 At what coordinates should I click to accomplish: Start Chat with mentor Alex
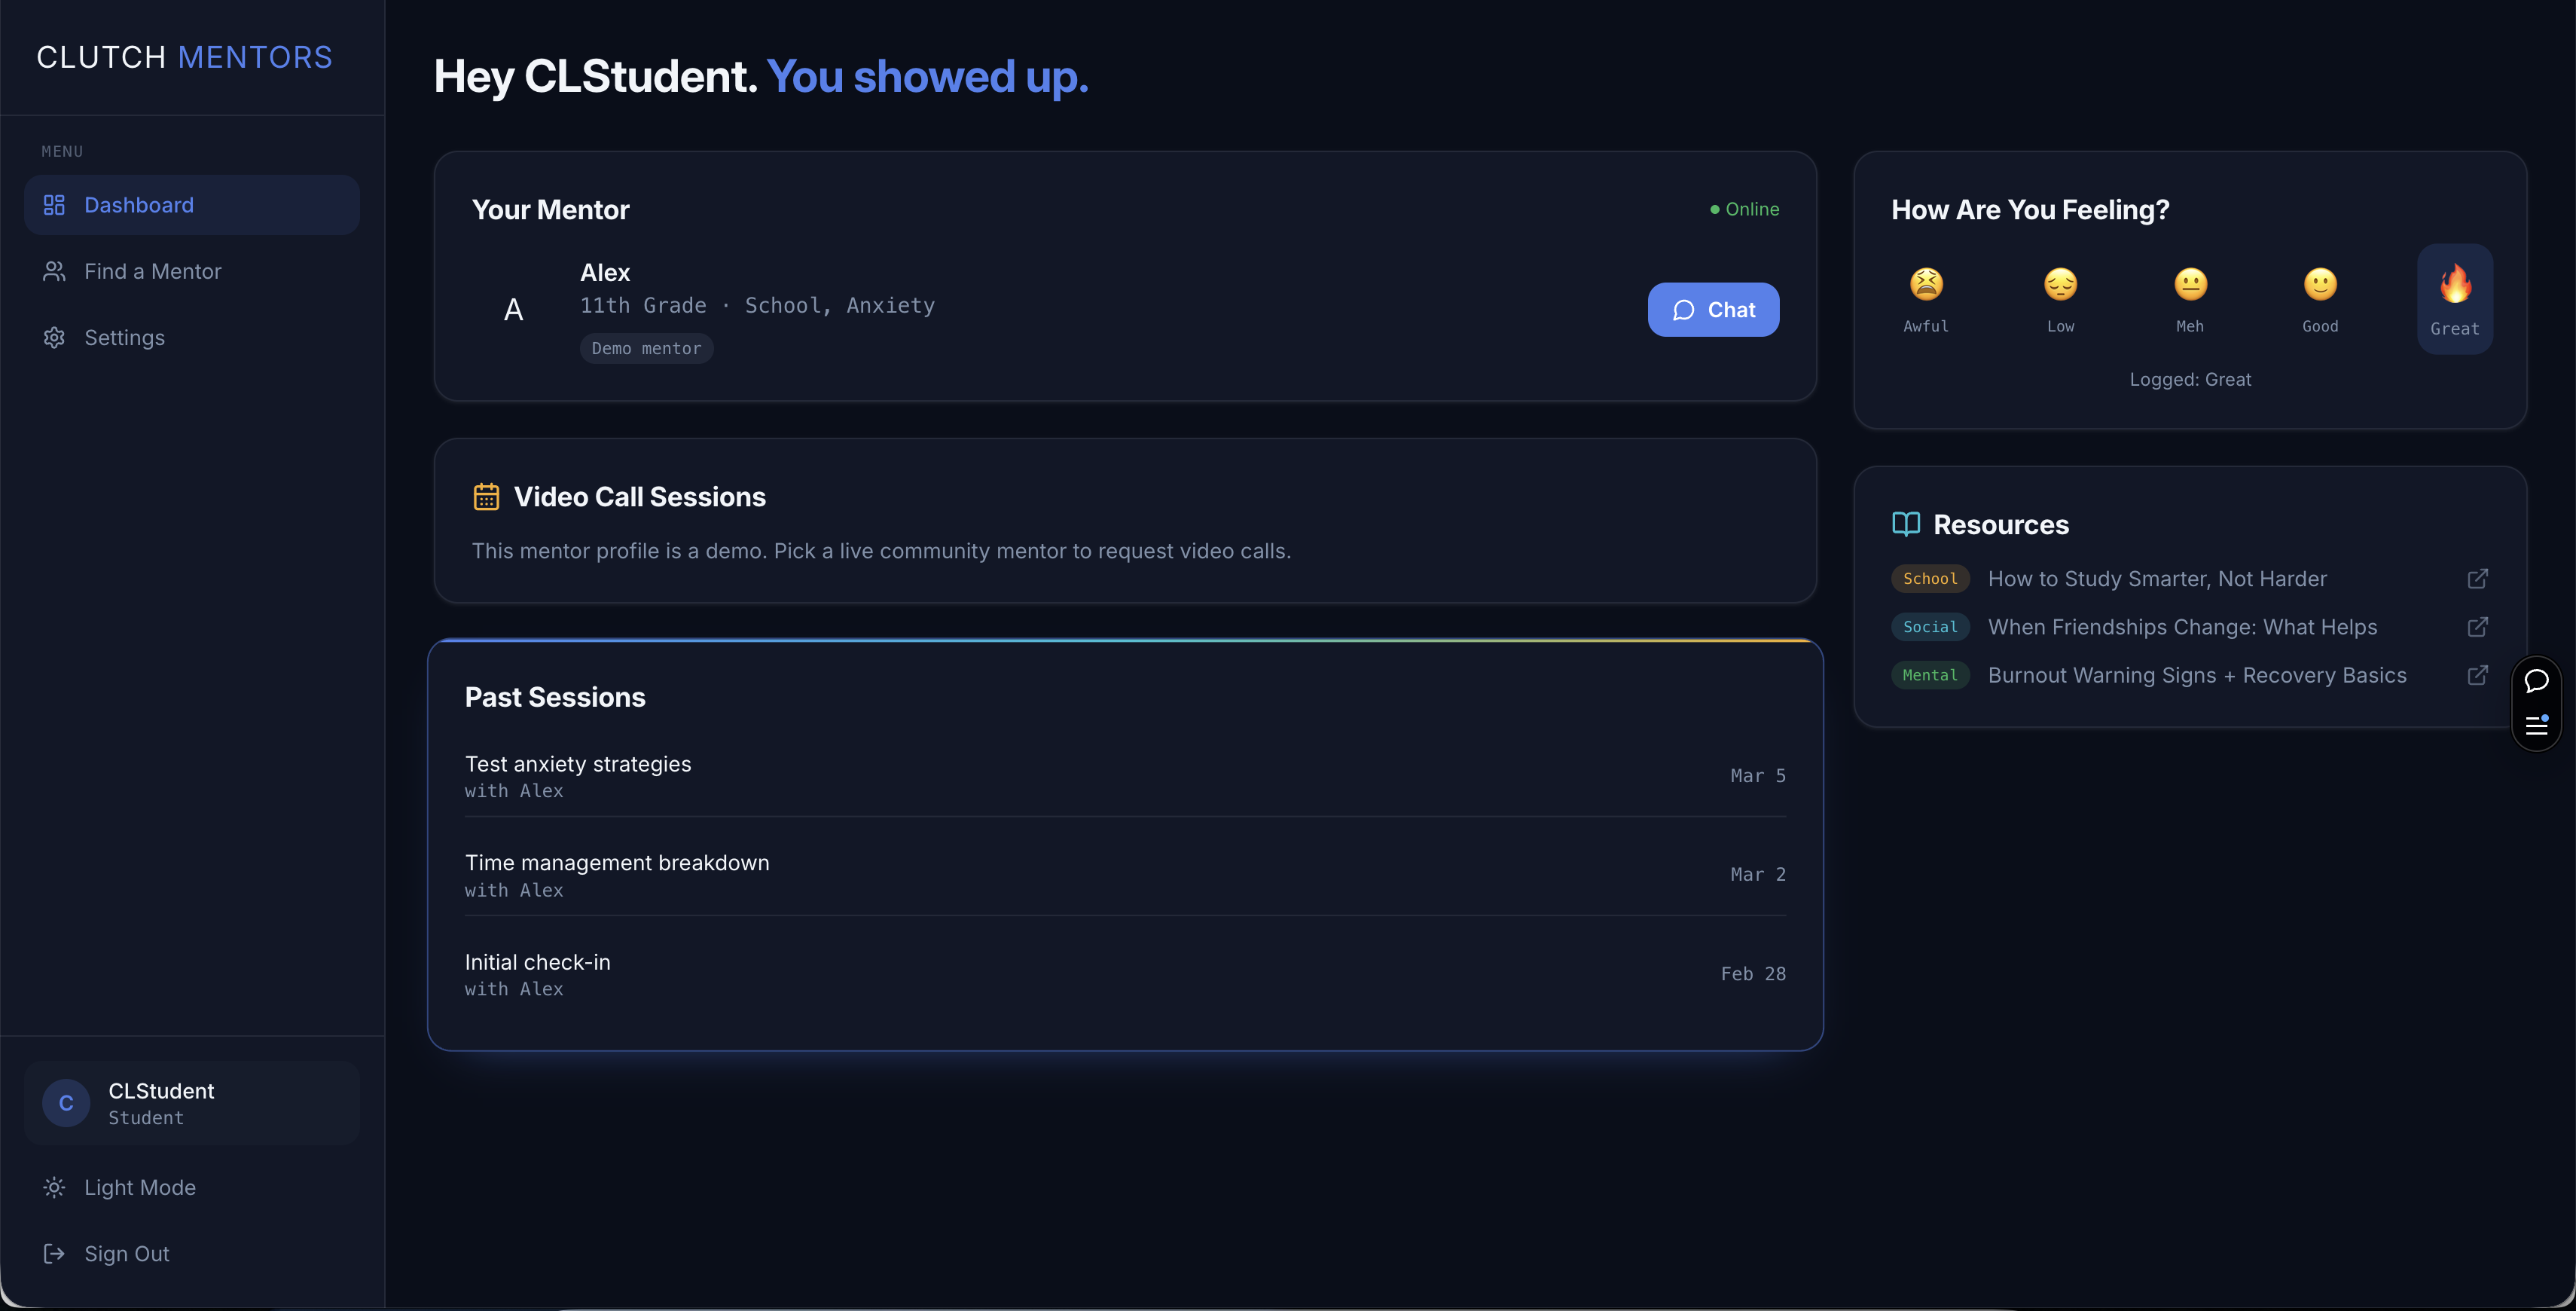[1713, 310]
